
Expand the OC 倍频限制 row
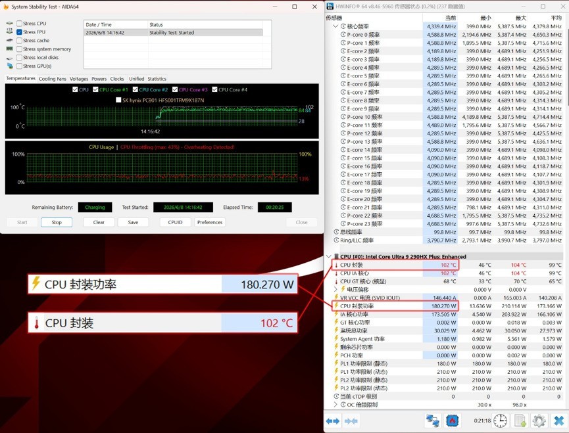[x=335, y=404]
